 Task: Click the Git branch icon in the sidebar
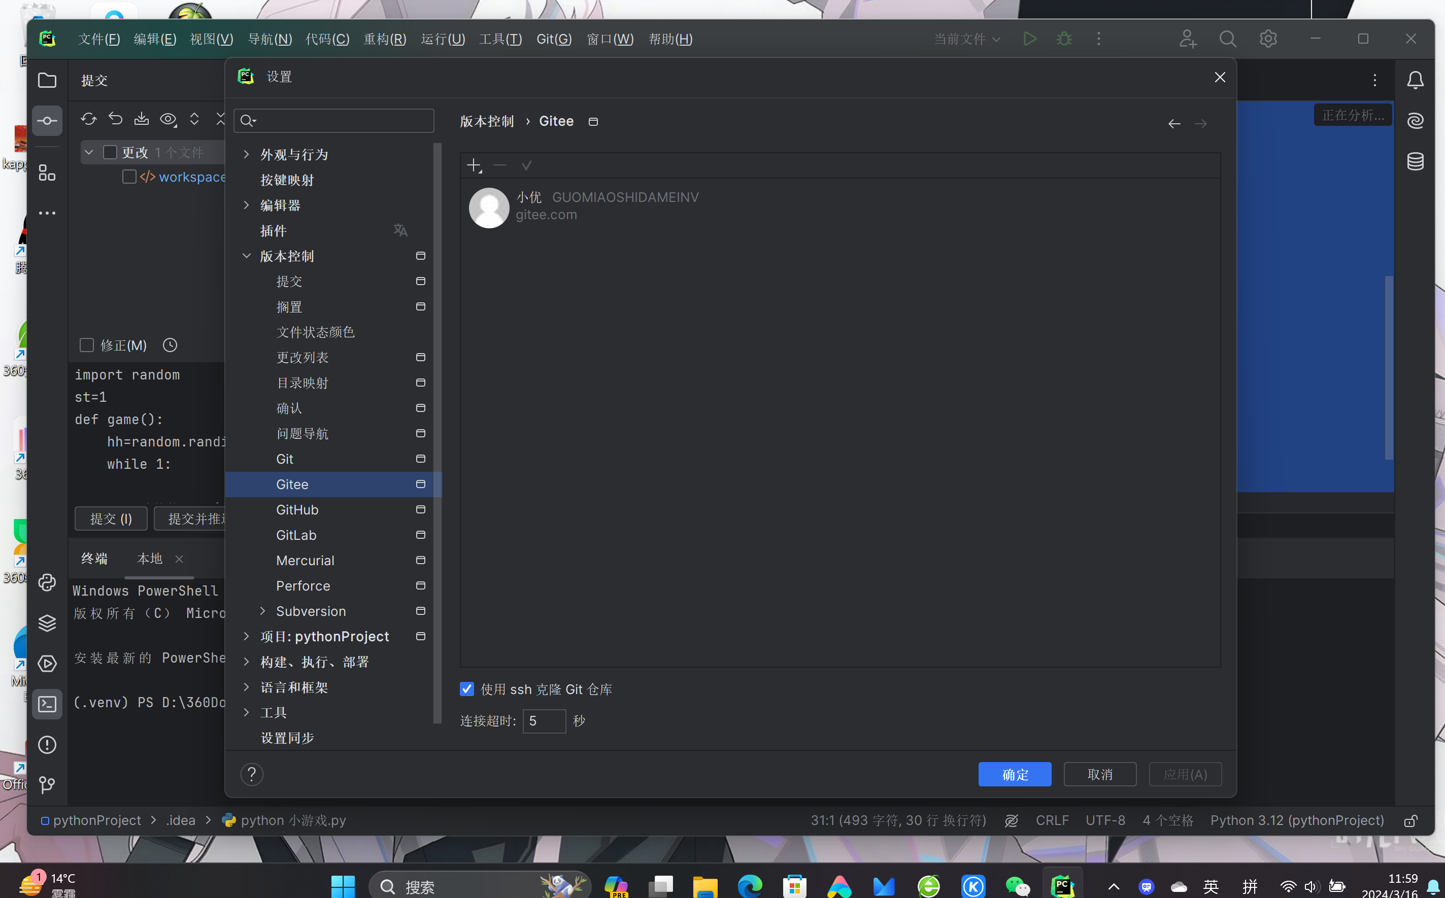click(47, 784)
